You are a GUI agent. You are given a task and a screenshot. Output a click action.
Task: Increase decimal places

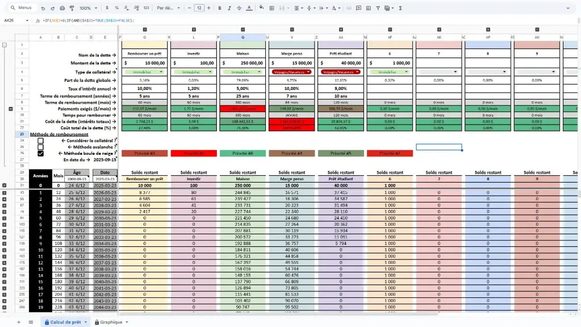point(136,8)
